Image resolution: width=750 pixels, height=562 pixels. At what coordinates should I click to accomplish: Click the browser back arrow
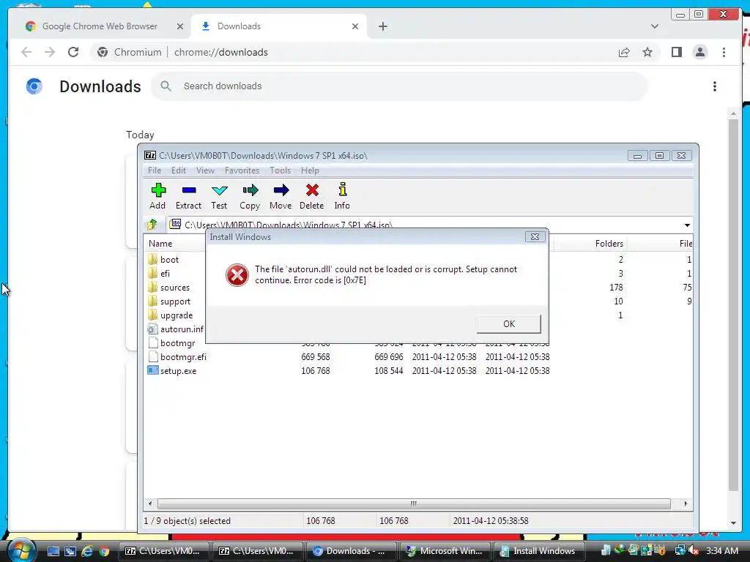tap(26, 52)
